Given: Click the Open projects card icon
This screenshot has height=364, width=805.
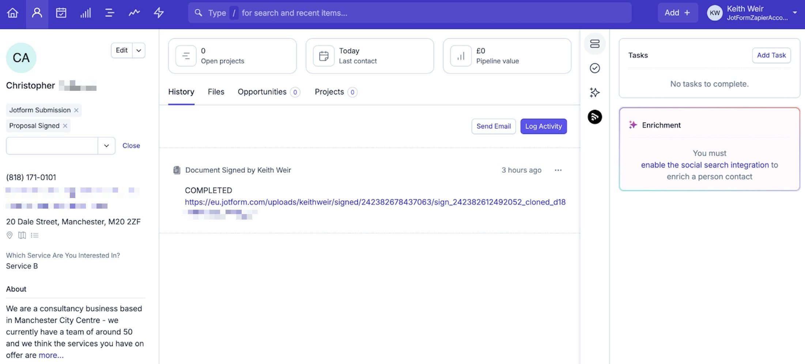Looking at the screenshot, I should 186,56.
